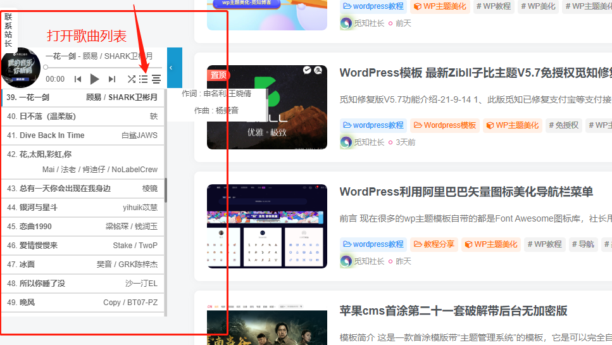The image size is (612, 345).
Task: Open author name 觅知社长 beside 昨天
Action: (x=369, y=261)
